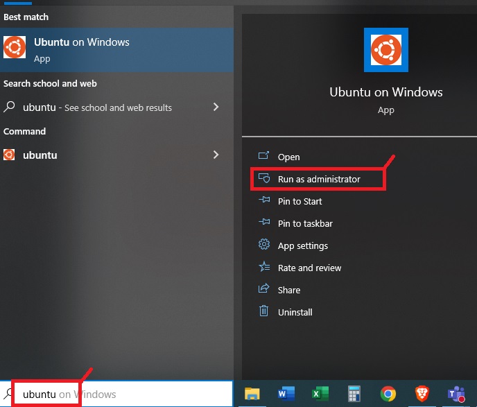Open Microsoft Teams from the taskbar
Image resolution: width=477 pixels, height=407 pixels.
(456, 394)
